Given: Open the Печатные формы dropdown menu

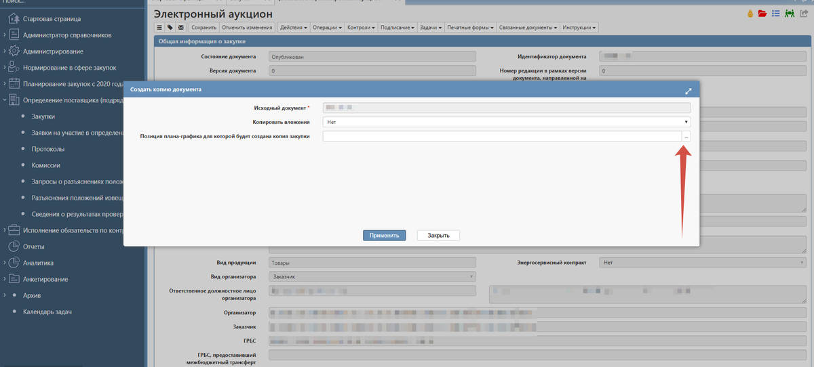Looking at the screenshot, I should click(470, 28).
